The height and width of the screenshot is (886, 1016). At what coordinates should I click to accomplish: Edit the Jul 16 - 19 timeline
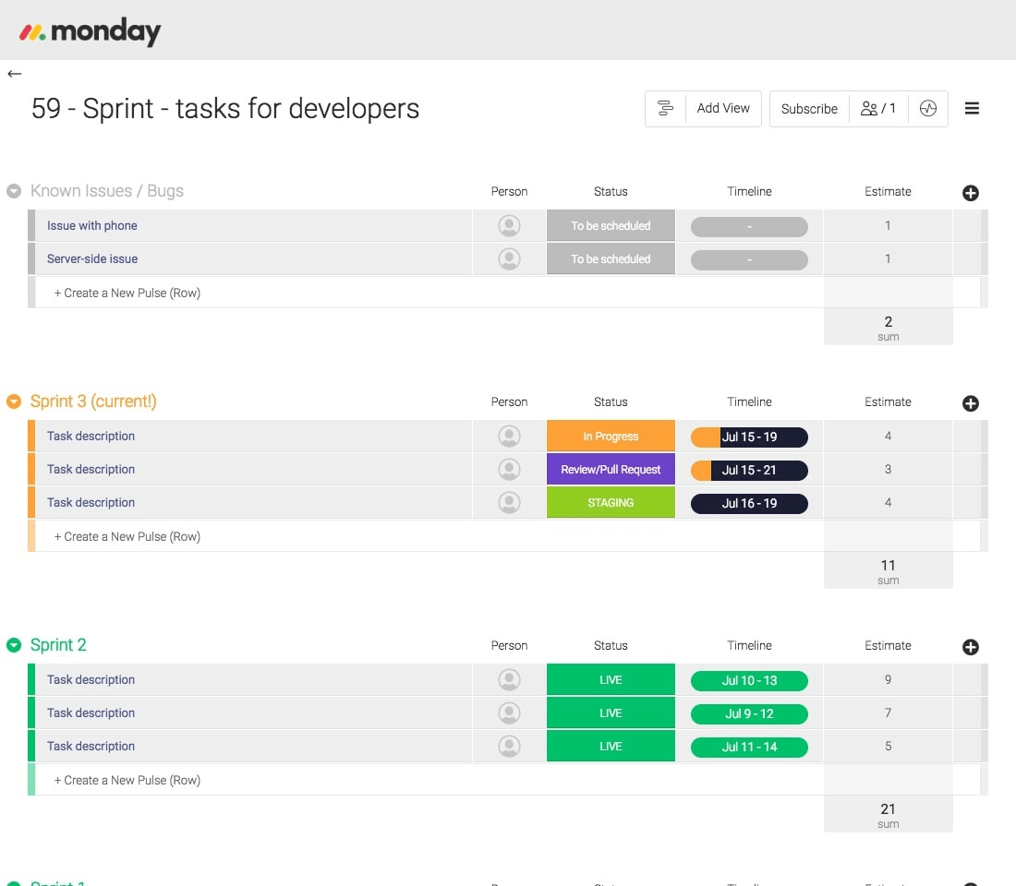pyautogui.click(x=749, y=503)
